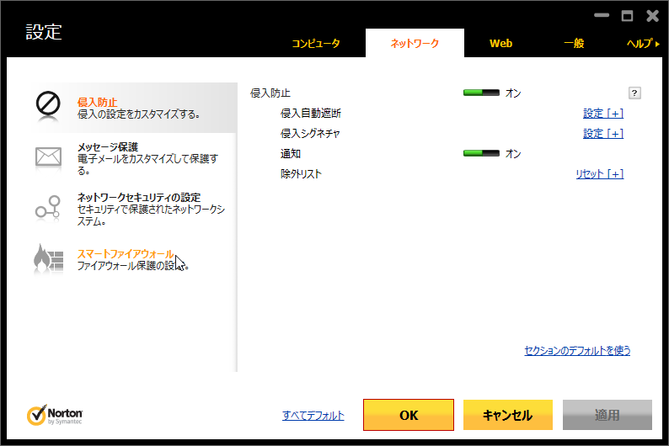Open the ヘルプ dropdown menu
669x446 pixels.
point(643,44)
